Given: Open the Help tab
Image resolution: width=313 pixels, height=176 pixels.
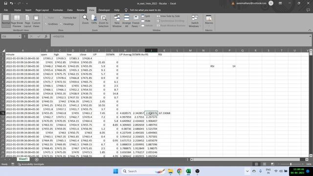Looking at the screenshot, I should (x=117, y=10).
